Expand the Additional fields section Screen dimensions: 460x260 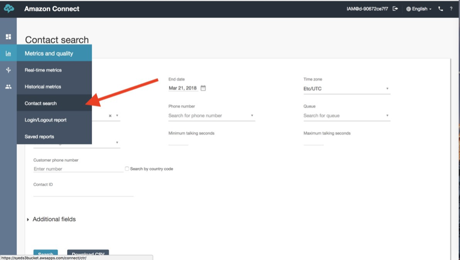pyautogui.click(x=51, y=219)
